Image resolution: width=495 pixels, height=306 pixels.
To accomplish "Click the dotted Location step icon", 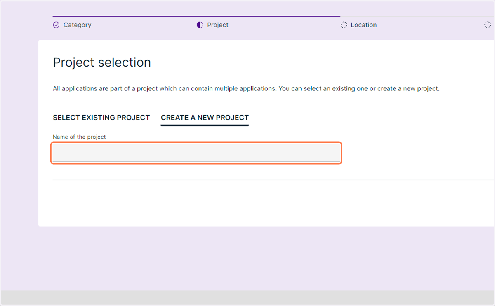I will pos(344,25).
